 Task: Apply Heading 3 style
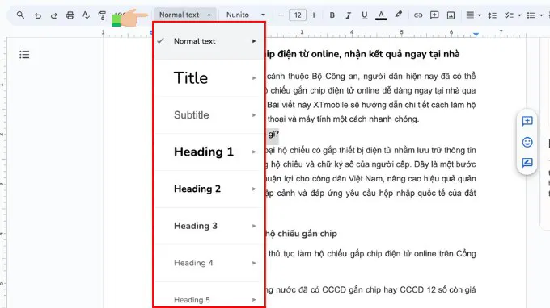(x=209, y=226)
